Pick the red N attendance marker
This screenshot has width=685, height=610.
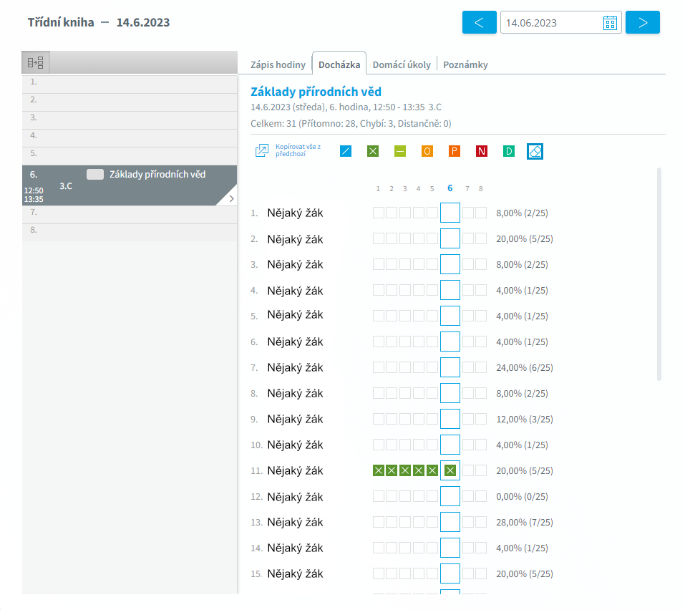[x=481, y=151]
